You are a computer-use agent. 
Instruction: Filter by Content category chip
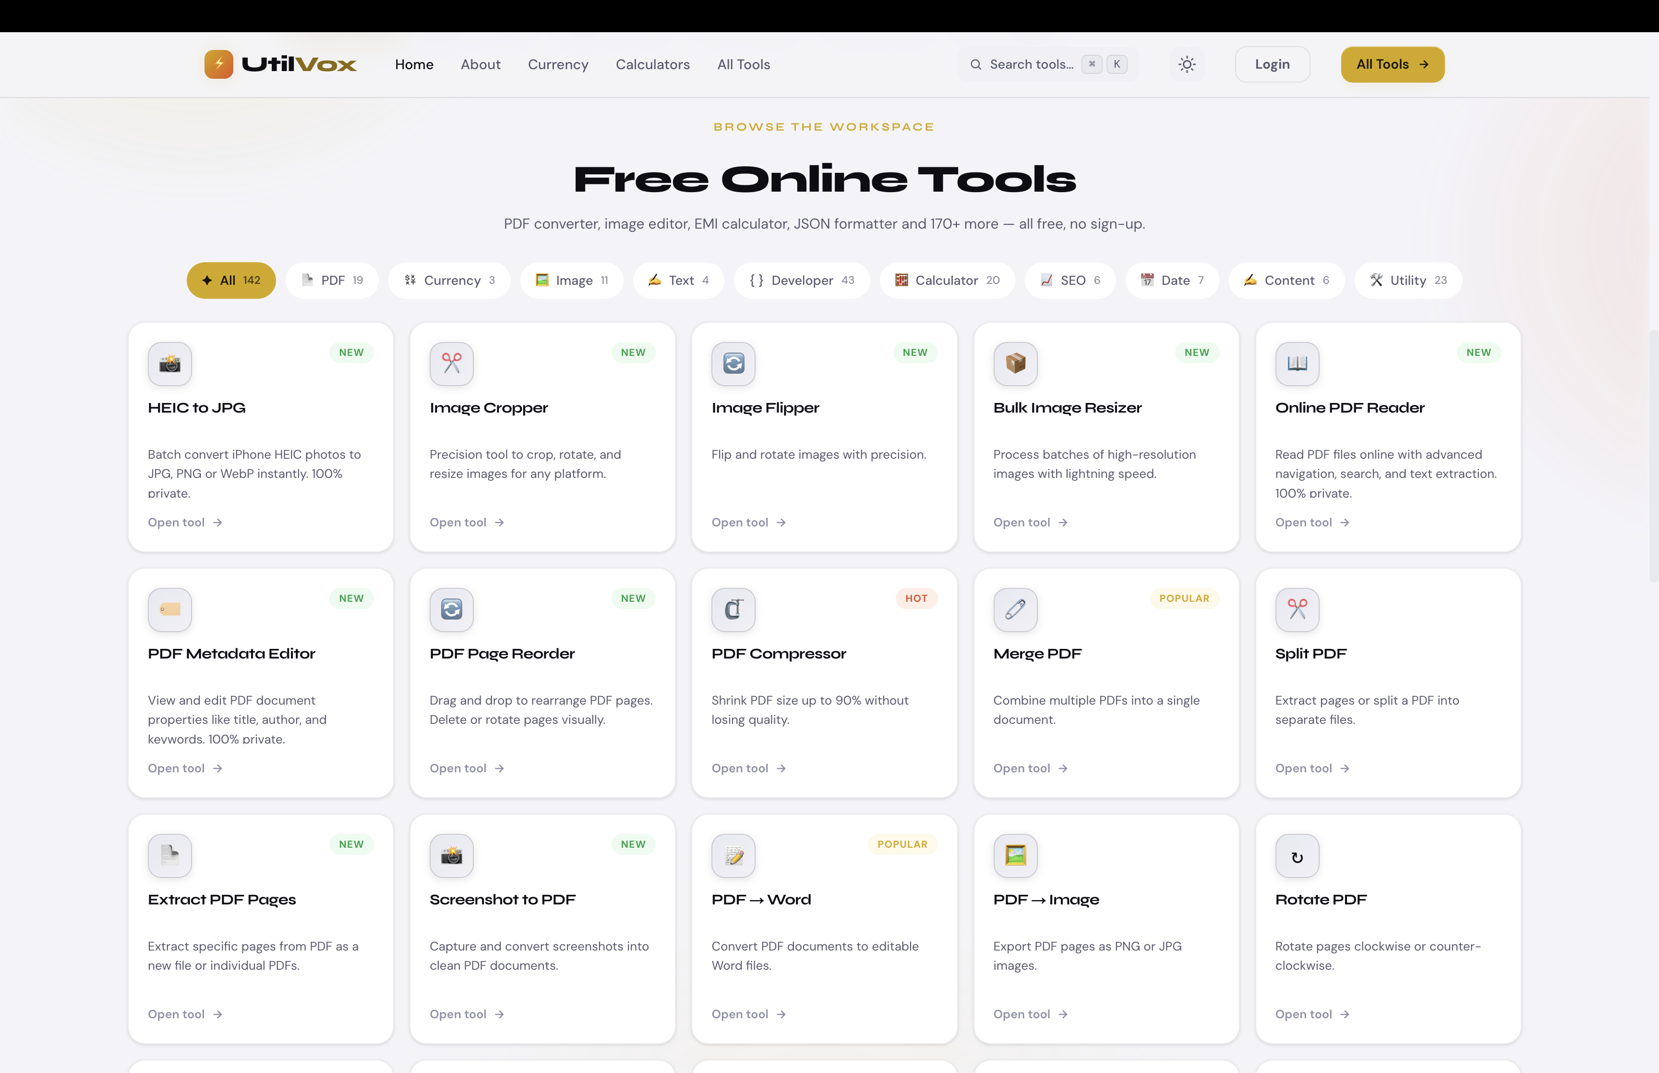1286,280
